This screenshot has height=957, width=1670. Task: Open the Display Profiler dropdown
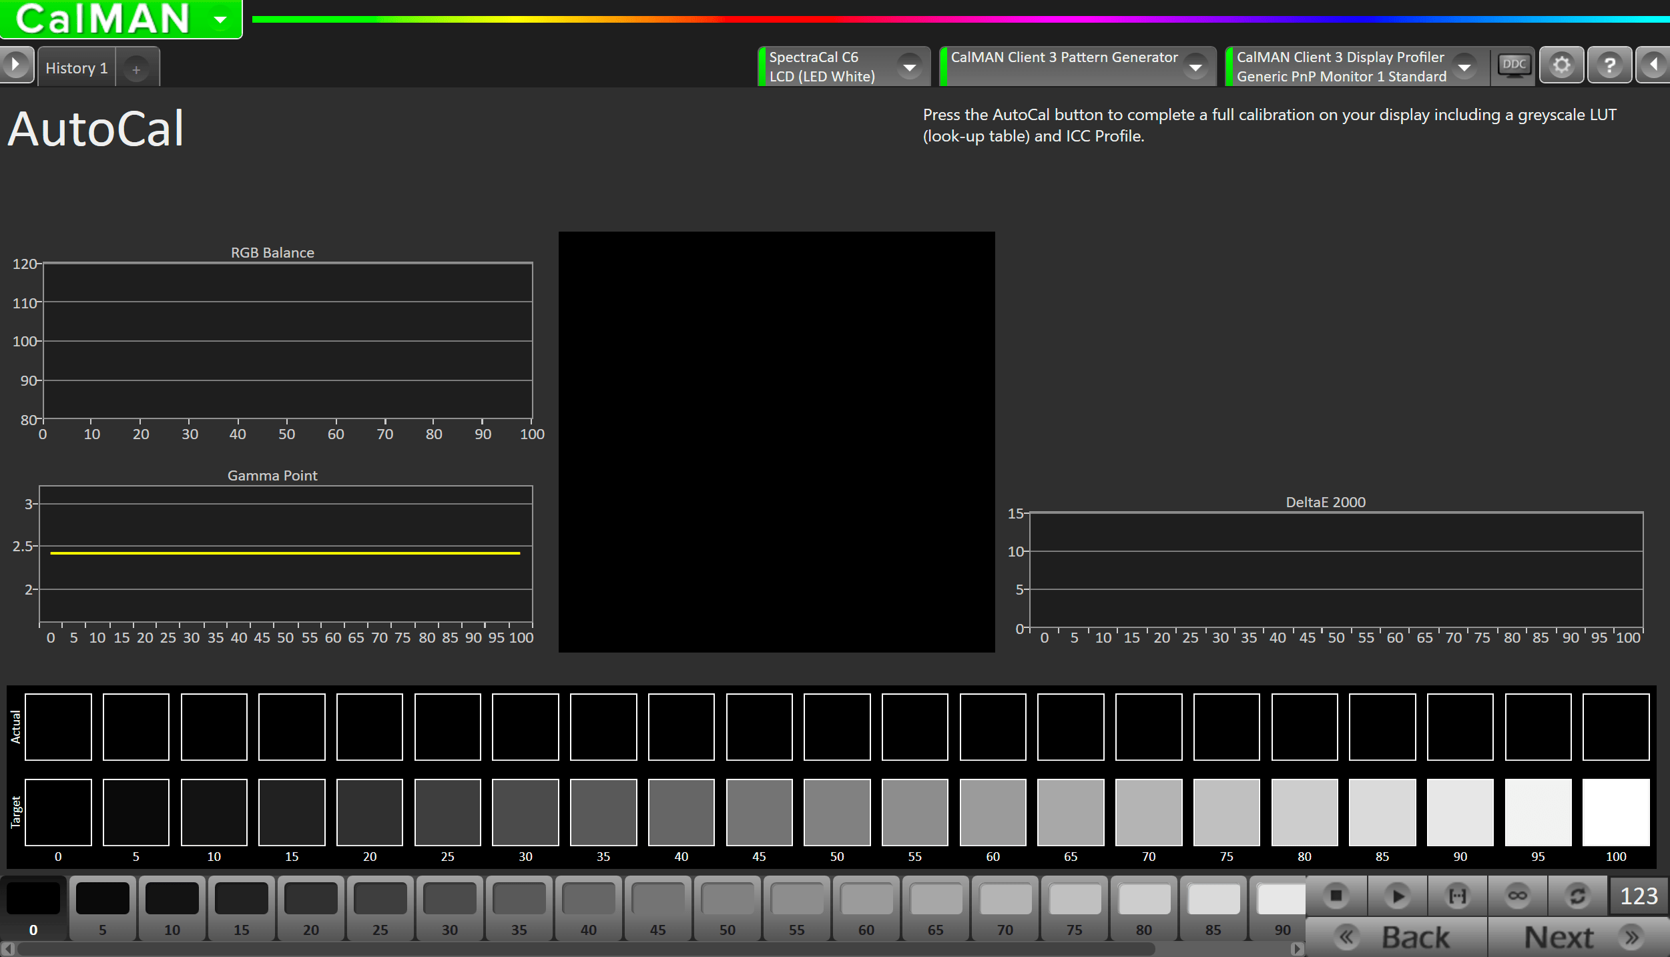pyautogui.click(x=1465, y=66)
